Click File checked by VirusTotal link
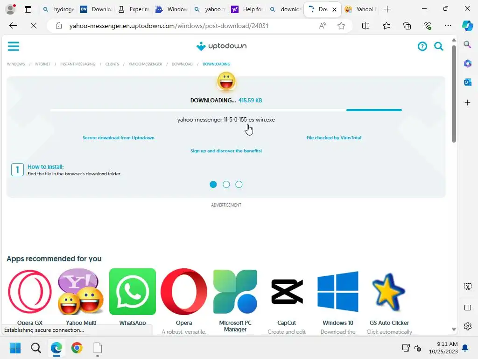The image size is (478, 359). click(334, 138)
